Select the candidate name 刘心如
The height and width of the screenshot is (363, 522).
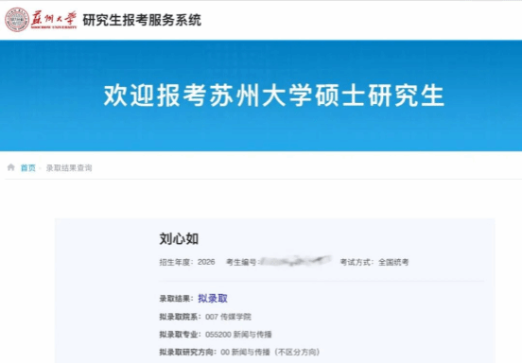(179, 238)
